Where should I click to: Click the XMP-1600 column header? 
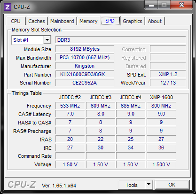161,97
